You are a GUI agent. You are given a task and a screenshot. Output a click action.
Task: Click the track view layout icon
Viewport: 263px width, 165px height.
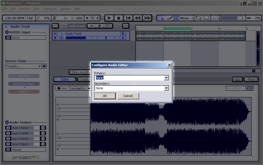pyautogui.click(x=126, y=26)
